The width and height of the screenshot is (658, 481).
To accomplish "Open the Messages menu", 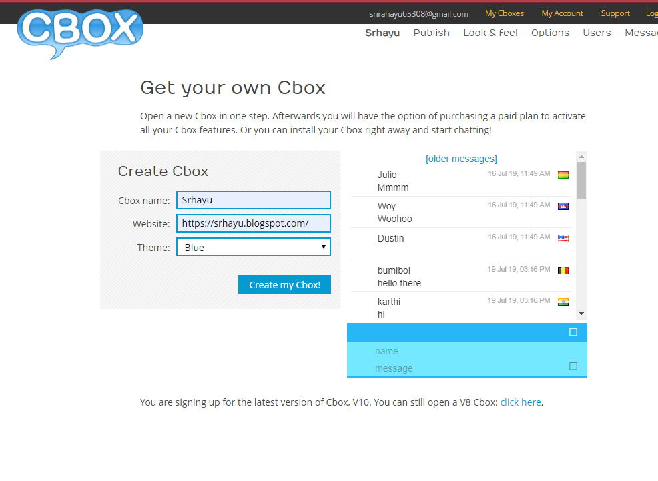I will coord(641,33).
